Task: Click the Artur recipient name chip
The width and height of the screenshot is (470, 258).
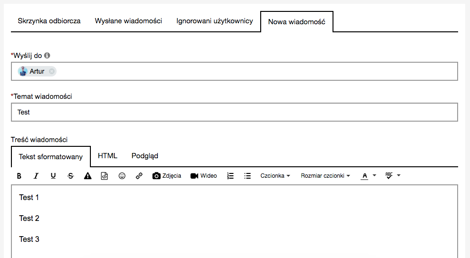Action: pos(37,71)
